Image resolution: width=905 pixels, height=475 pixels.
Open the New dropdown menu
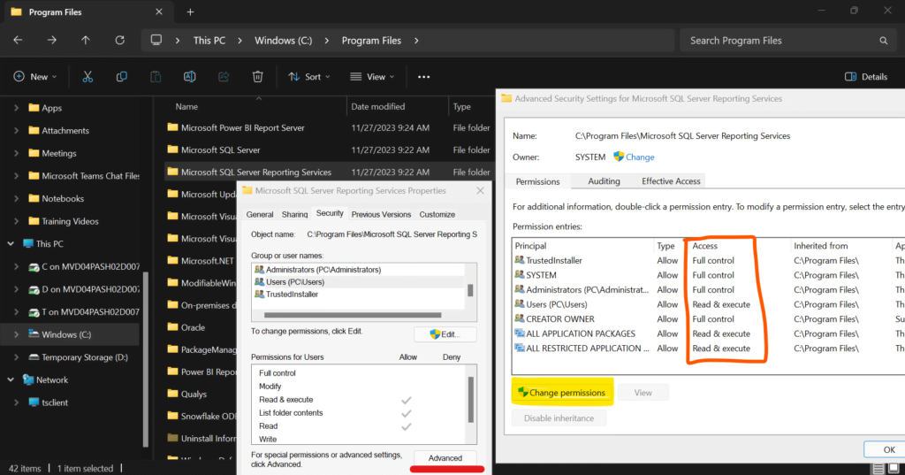click(x=35, y=77)
